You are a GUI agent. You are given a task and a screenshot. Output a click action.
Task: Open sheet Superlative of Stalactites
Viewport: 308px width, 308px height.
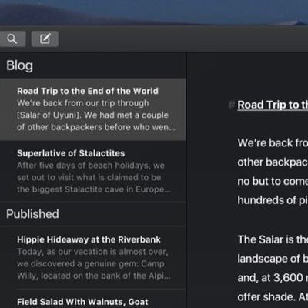point(92,172)
